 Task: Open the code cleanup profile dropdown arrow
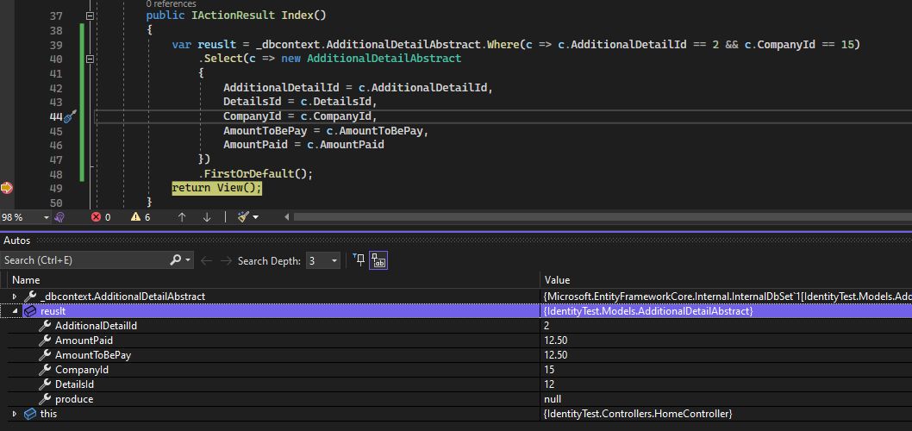(255, 217)
